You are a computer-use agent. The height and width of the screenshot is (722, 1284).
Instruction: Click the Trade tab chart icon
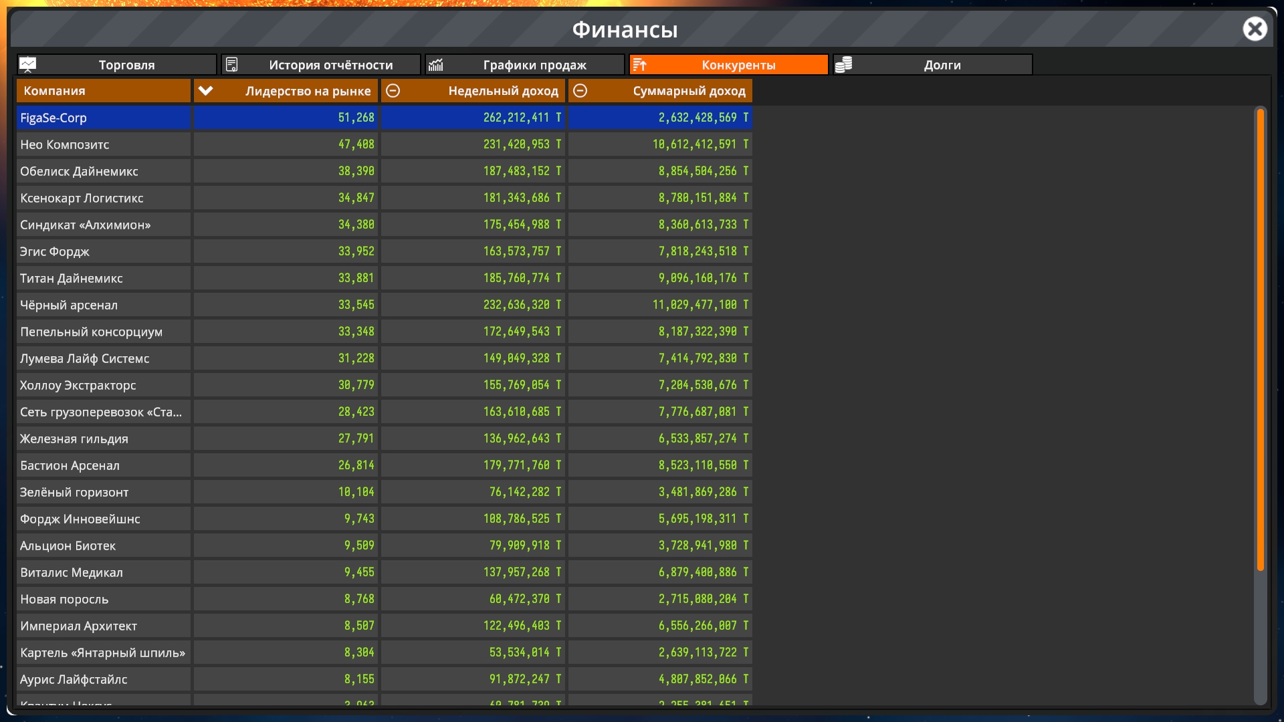point(27,65)
